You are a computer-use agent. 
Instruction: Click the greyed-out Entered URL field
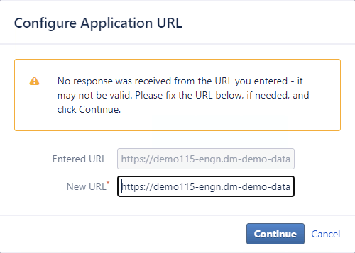click(x=206, y=159)
